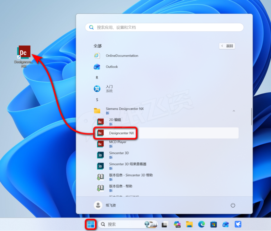
Task: Jump to letter S section header
Action: (97, 100)
